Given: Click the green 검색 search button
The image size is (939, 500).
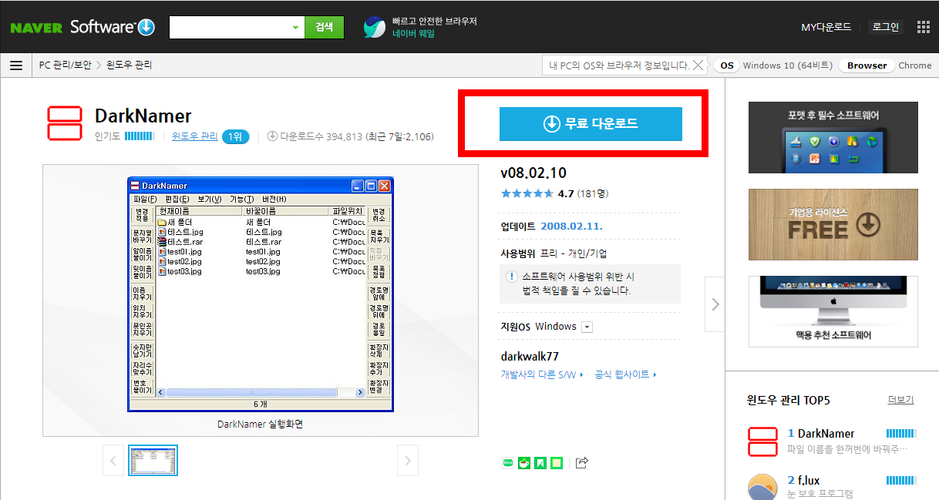Looking at the screenshot, I should point(325,27).
